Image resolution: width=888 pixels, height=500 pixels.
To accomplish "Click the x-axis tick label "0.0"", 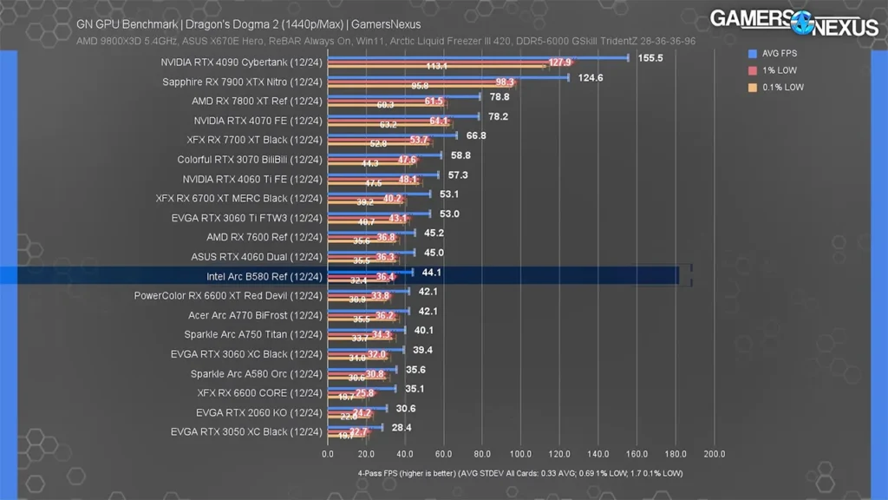I will tap(328, 454).
